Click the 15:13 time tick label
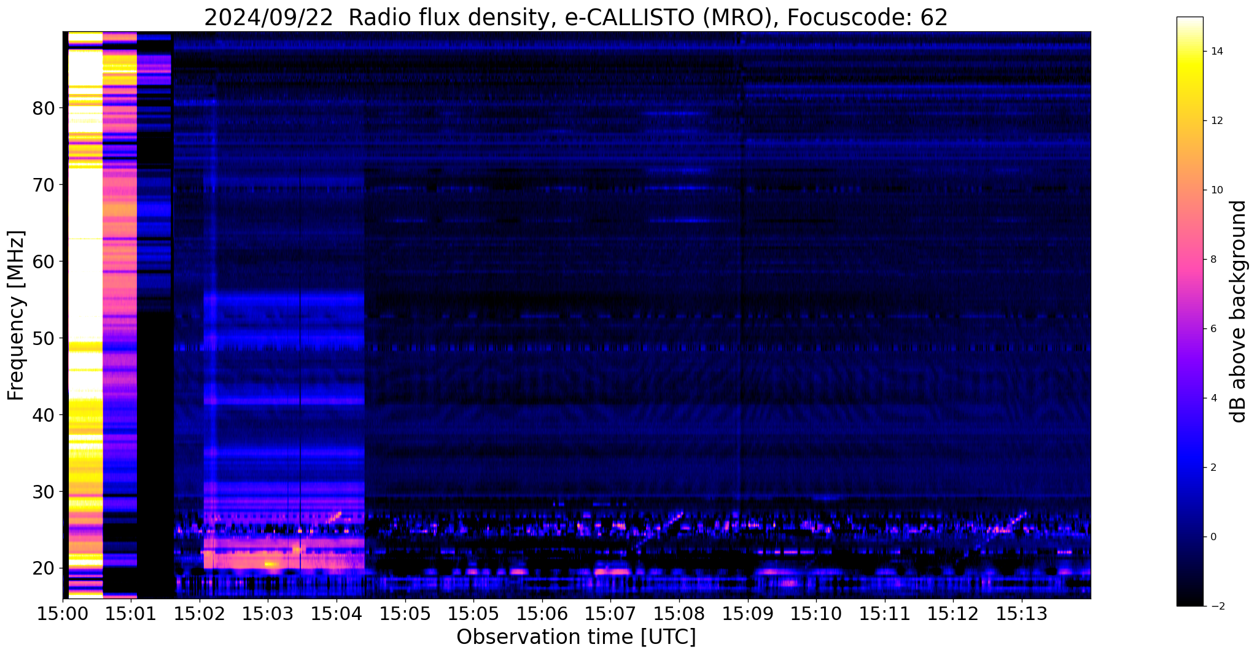 [1022, 613]
